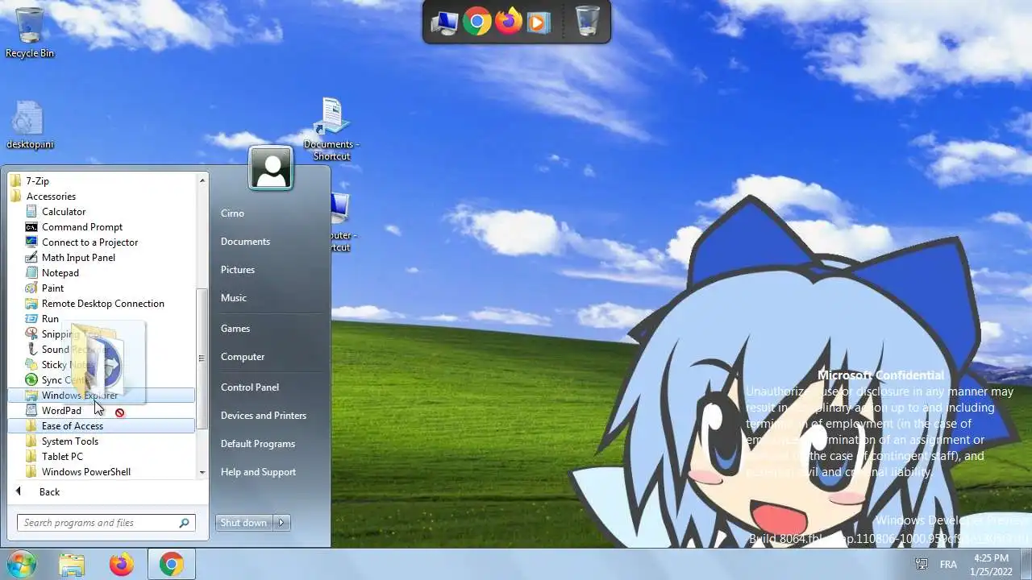Click media player icon in top dock
The height and width of the screenshot is (580, 1032).
click(538, 23)
